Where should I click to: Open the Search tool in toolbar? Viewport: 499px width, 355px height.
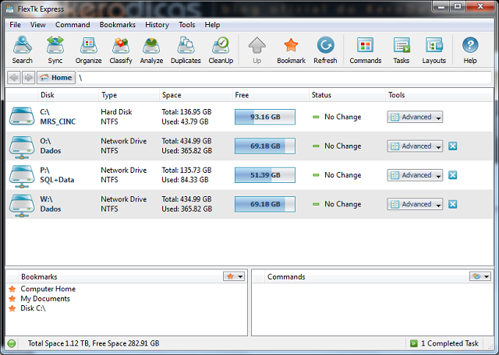[23, 50]
